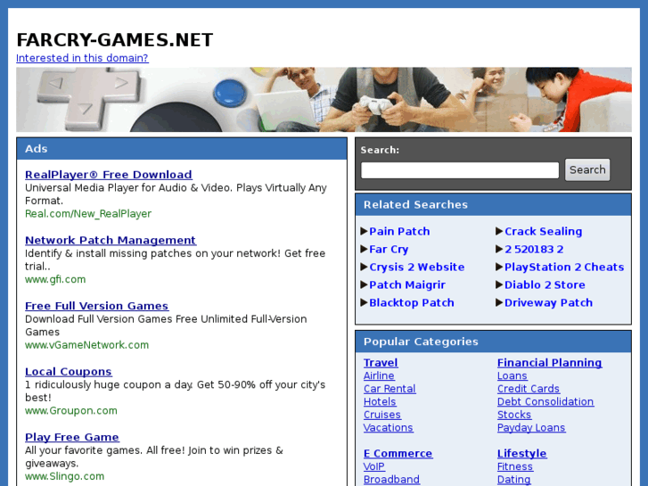
Task: Click the arrow icon beside Blacktop Patch
Action: point(364,302)
